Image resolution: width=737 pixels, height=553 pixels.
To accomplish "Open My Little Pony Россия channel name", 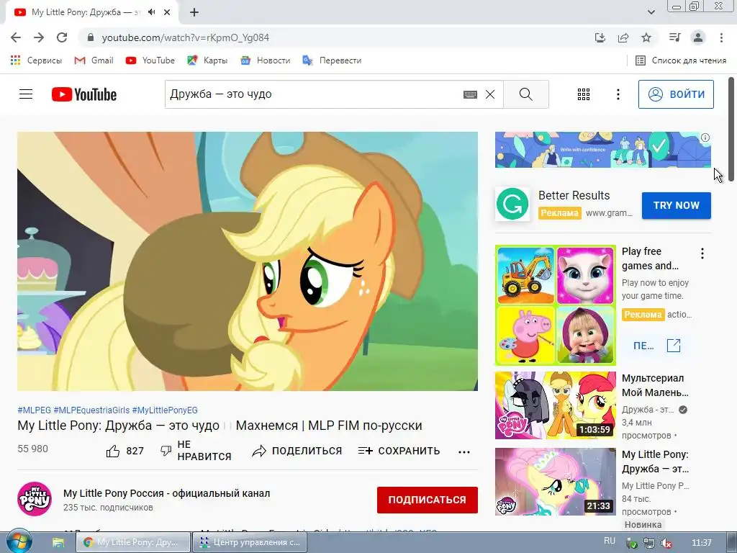I will [167, 493].
